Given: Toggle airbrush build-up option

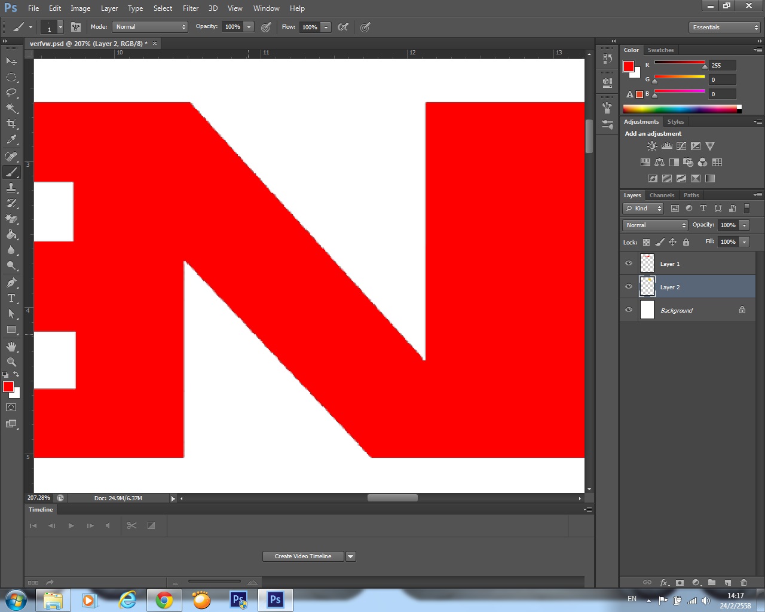Looking at the screenshot, I should pyautogui.click(x=343, y=27).
